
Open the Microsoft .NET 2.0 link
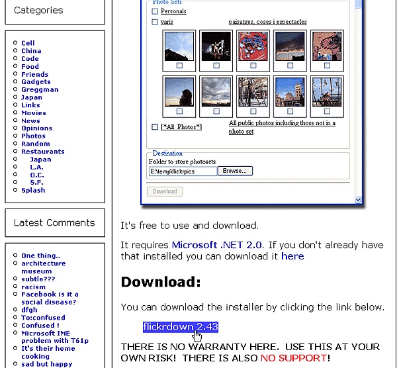point(217,245)
